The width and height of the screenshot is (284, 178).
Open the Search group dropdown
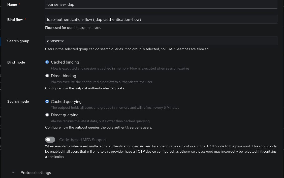[x=161, y=41]
